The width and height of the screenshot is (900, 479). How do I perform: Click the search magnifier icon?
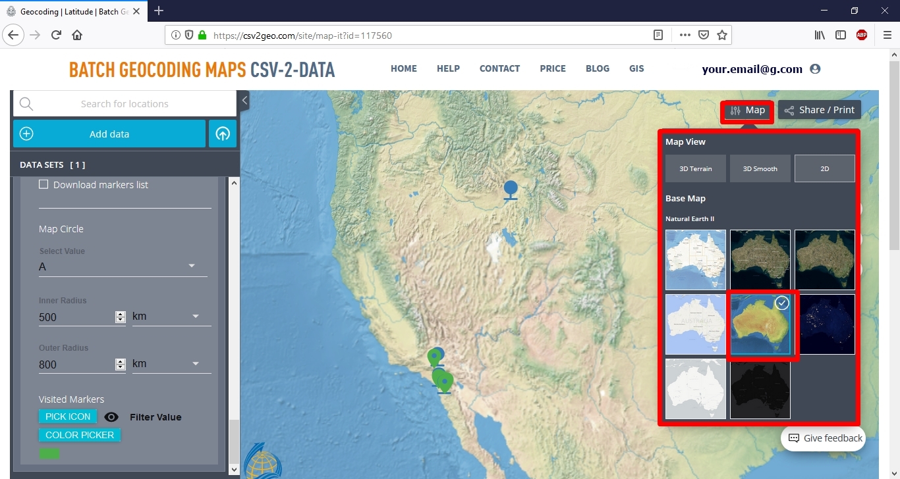[x=26, y=103]
